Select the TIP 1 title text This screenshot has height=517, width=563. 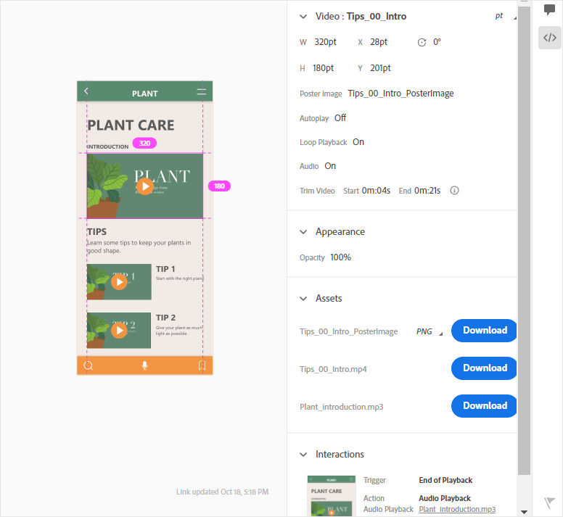(165, 269)
